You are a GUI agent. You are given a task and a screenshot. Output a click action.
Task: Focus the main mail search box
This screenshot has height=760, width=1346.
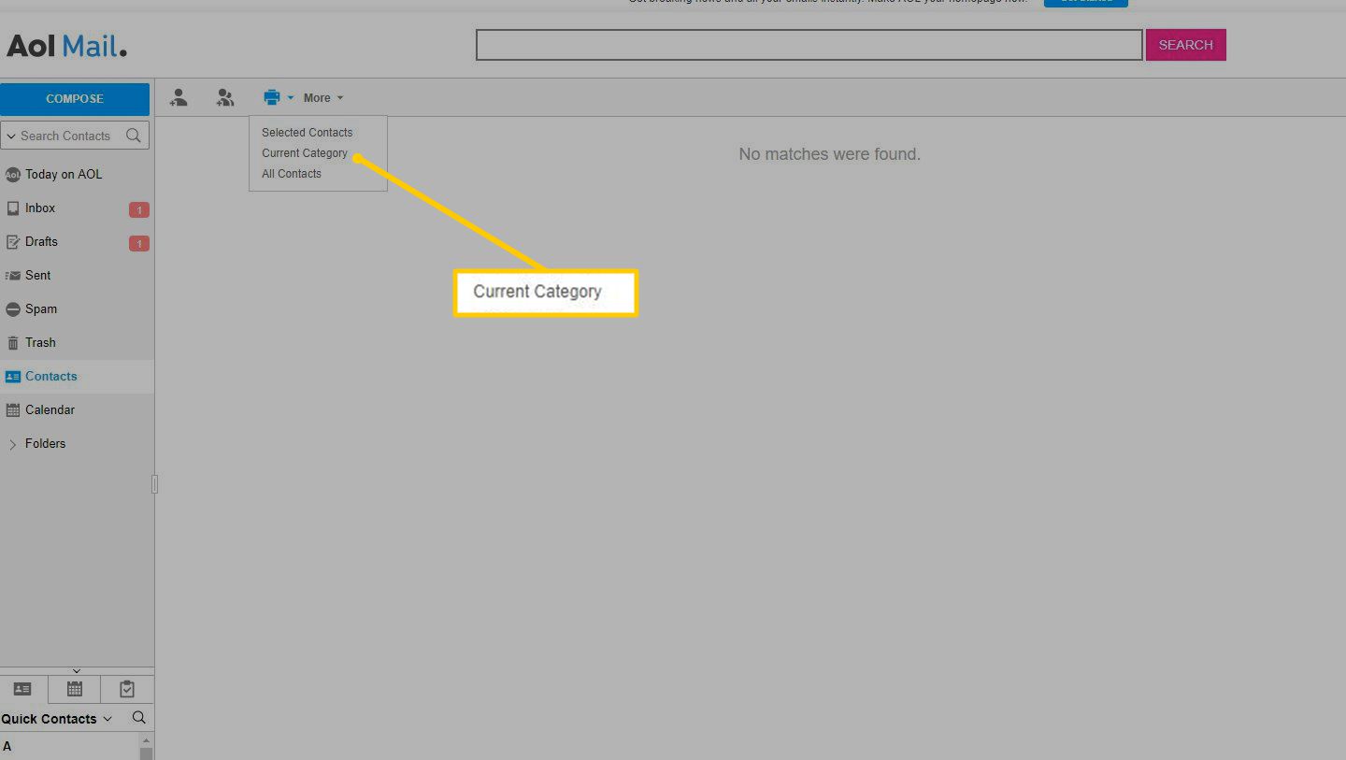click(809, 45)
